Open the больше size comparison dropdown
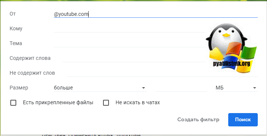The image size is (267, 136). pos(100,88)
